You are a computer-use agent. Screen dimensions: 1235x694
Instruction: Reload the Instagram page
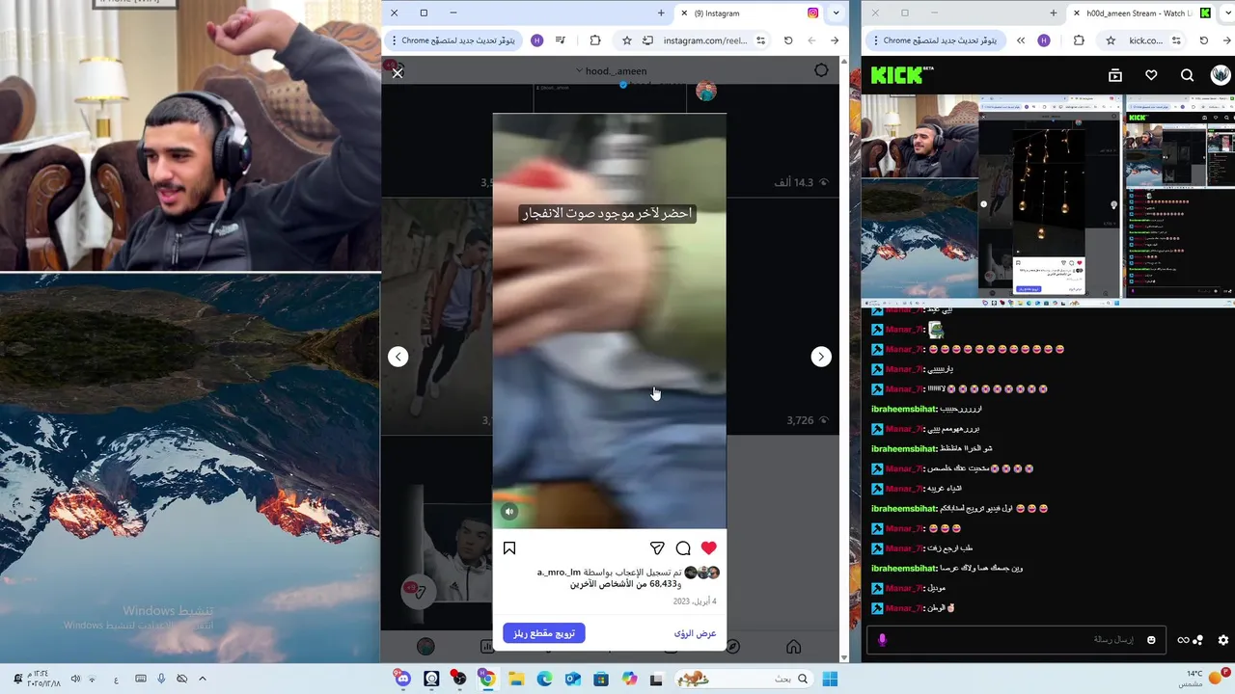point(788,40)
